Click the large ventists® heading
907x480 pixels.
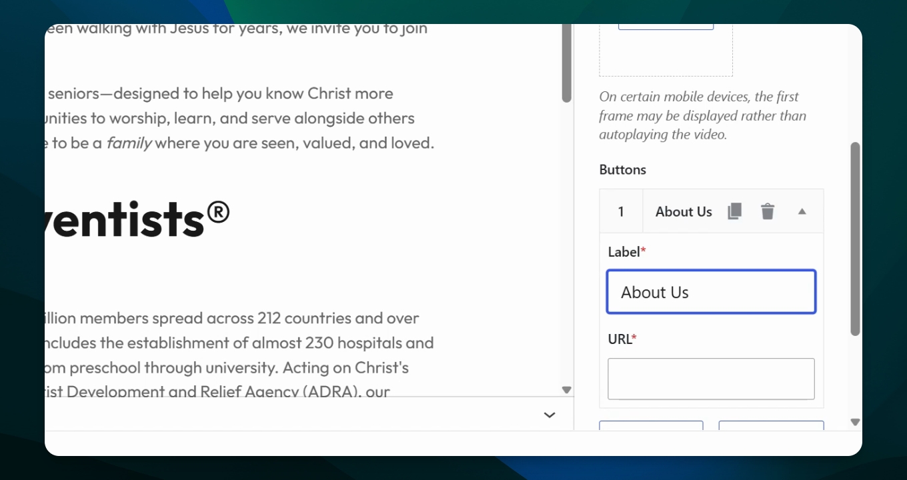click(137, 218)
